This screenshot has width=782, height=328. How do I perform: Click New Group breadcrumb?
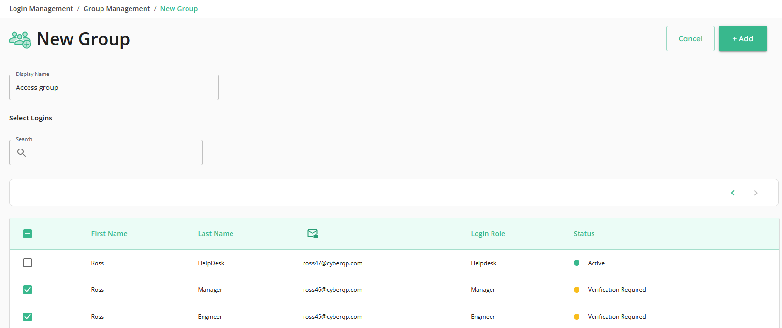(179, 9)
